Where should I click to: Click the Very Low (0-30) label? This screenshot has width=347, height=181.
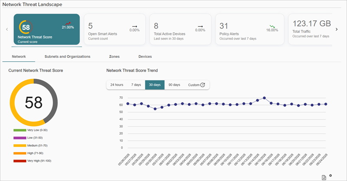(37, 130)
